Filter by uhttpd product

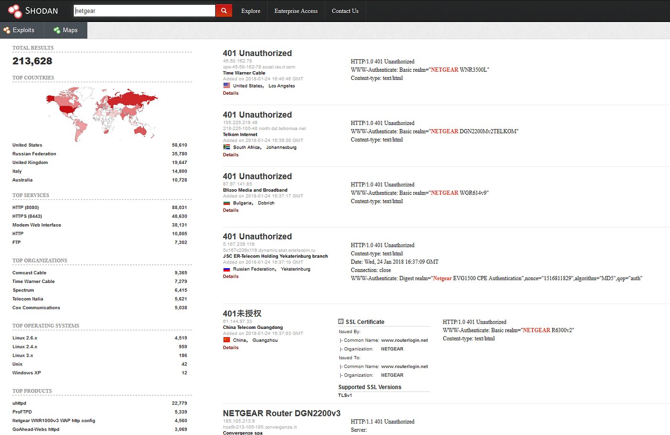coord(19,403)
